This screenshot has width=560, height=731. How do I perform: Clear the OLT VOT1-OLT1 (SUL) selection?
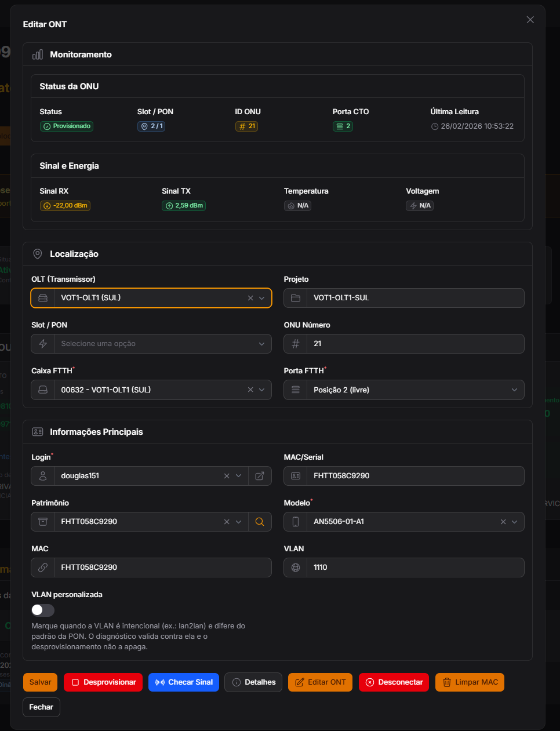[250, 298]
